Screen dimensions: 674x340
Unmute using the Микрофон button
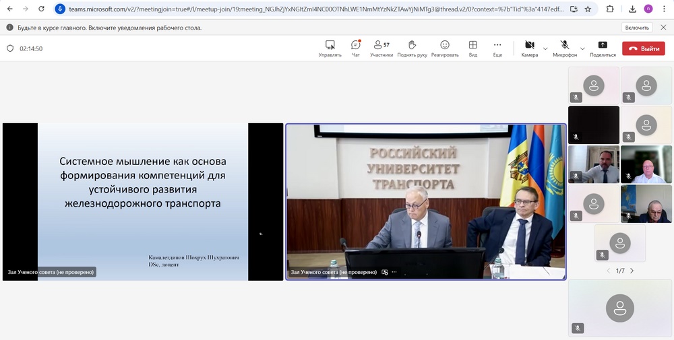click(565, 48)
